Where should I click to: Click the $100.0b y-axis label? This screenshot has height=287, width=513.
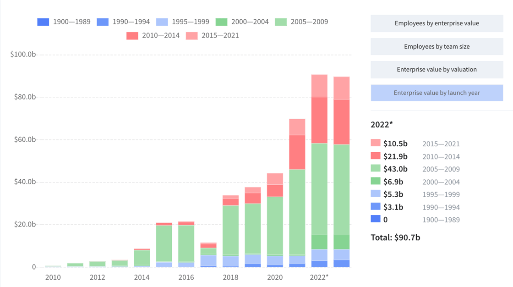(x=23, y=55)
